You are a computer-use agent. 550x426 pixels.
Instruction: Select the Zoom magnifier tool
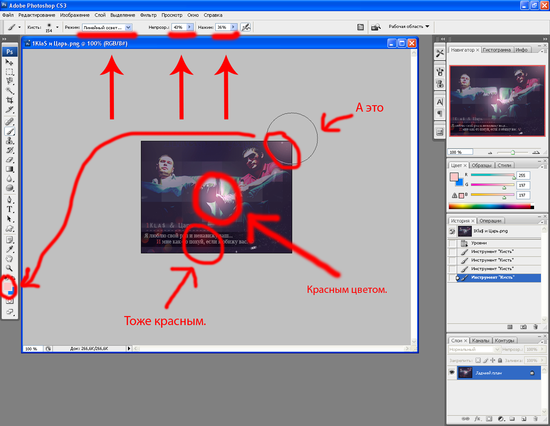click(x=9, y=268)
